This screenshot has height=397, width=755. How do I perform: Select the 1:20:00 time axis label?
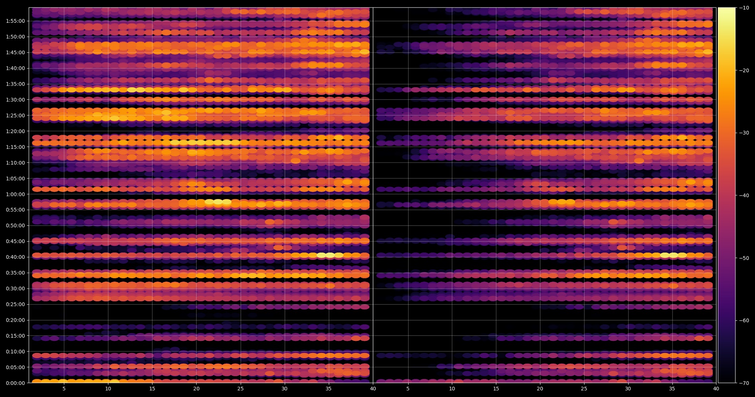pyautogui.click(x=15, y=132)
